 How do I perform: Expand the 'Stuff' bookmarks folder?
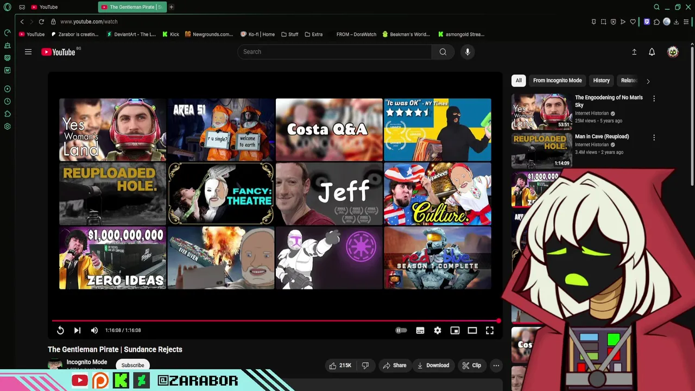coord(290,34)
